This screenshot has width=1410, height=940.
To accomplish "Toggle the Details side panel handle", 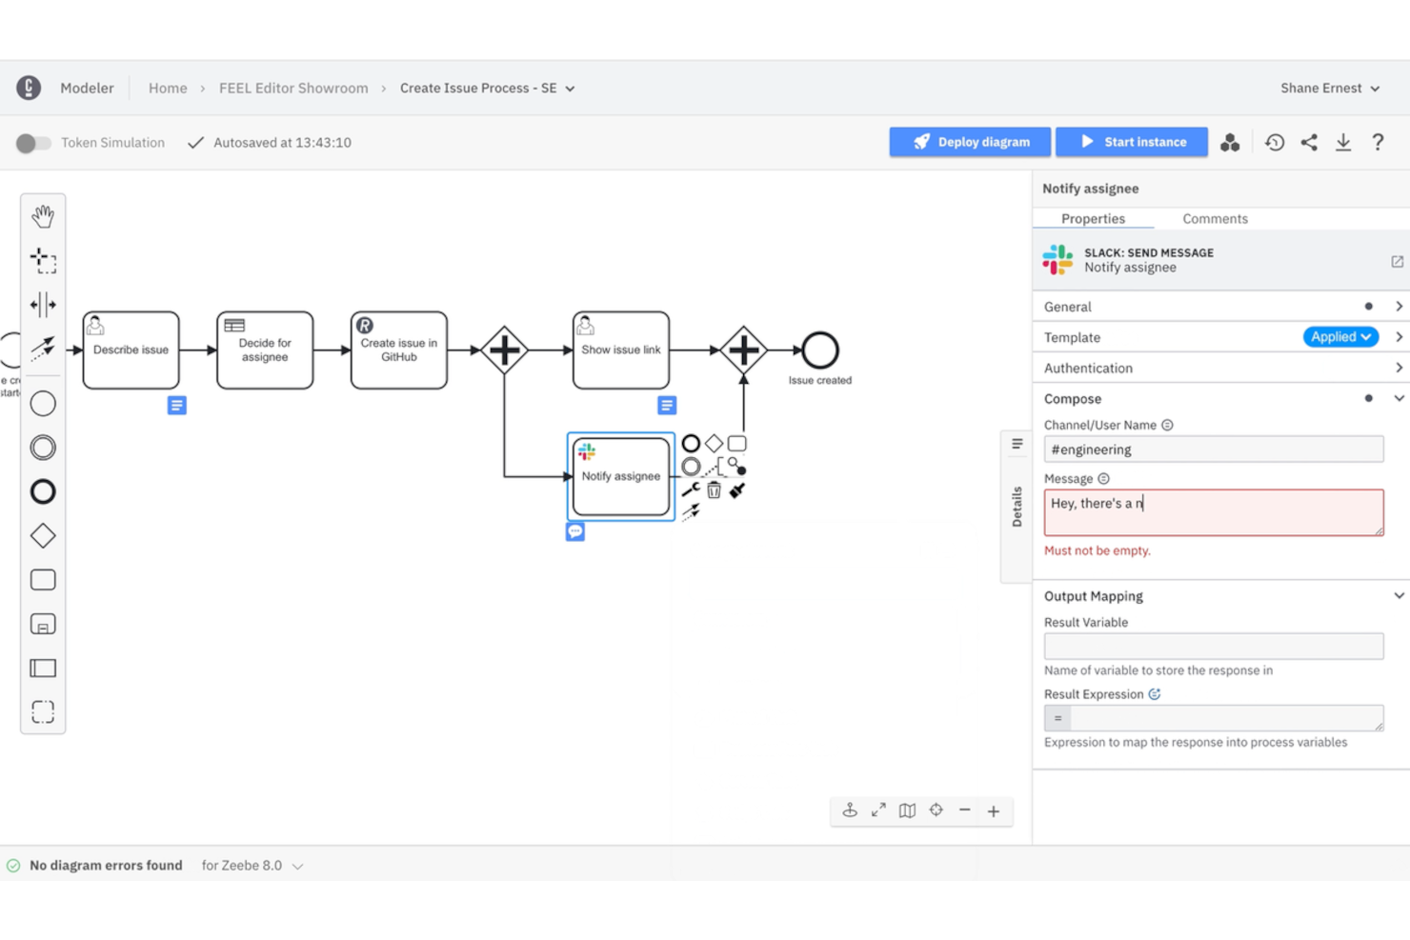I will [x=1017, y=506].
